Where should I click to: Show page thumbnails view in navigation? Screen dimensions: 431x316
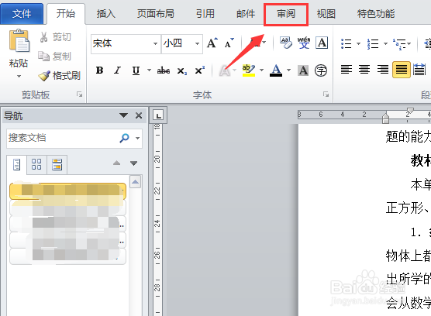point(36,164)
